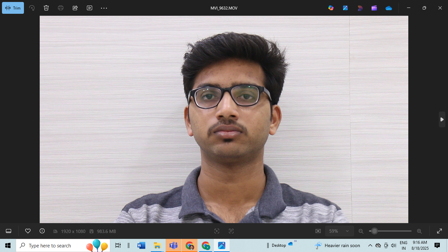Image resolution: width=448 pixels, height=252 pixels.
Task: Expand hidden system tray icons
Action: click(370, 245)
